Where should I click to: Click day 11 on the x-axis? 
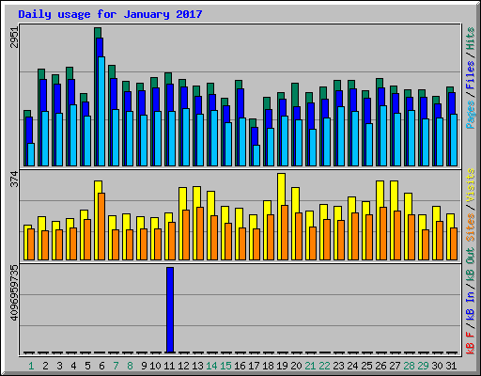click(x=169, y=366)
